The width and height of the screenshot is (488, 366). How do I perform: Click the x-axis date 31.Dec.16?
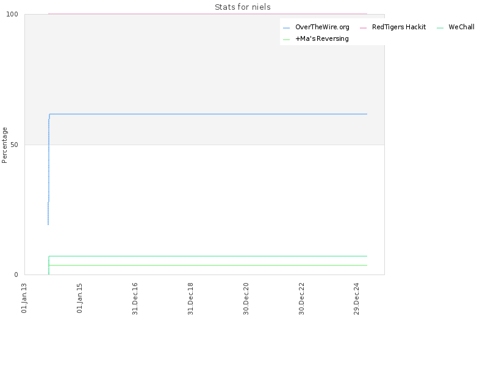coord(135,299)
